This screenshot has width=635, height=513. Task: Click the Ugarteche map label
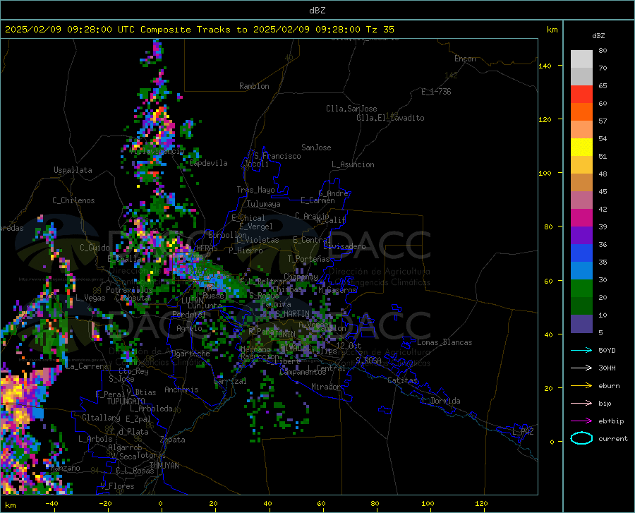click(x=190, y=354)
